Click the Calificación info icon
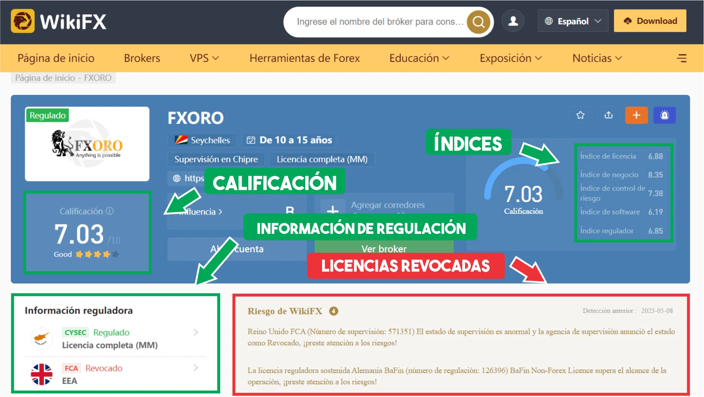Image resolution: width=704 pixels, height=397 pixels. pos(110,211)
